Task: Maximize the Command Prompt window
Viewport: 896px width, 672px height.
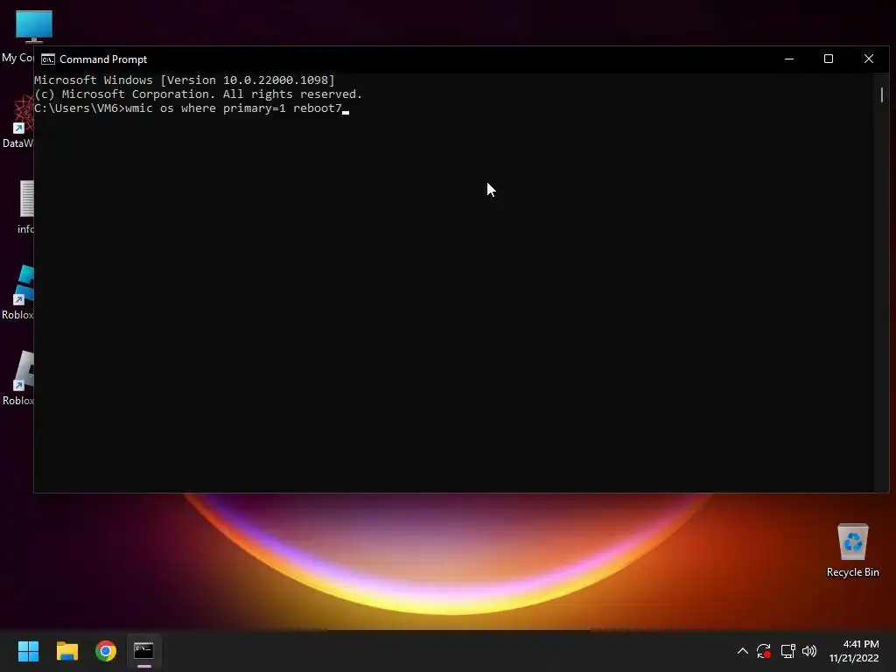Action: pyautogui.click(x=829, y=59)
